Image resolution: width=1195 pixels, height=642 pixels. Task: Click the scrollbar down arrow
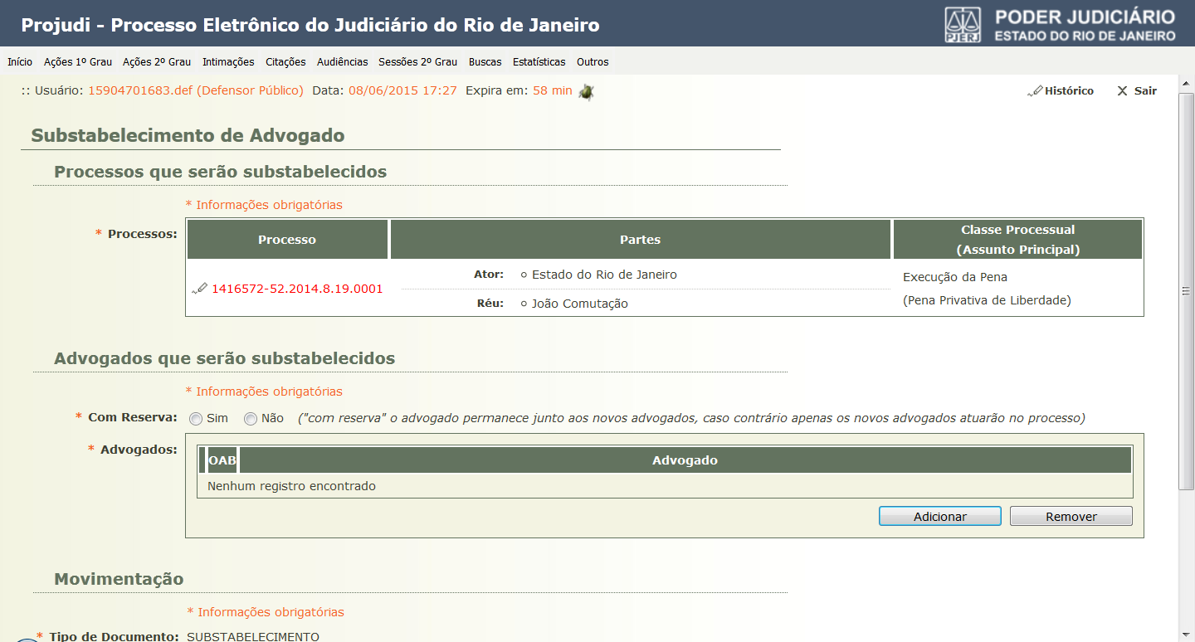coord(1186,635)
